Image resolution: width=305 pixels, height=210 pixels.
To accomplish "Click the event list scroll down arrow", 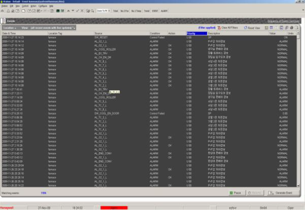I will click(x=298, y=186).
